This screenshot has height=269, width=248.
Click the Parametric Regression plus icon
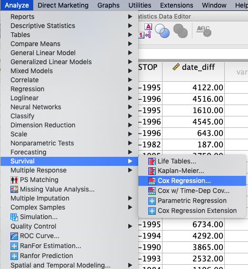[x=152, y=201]
